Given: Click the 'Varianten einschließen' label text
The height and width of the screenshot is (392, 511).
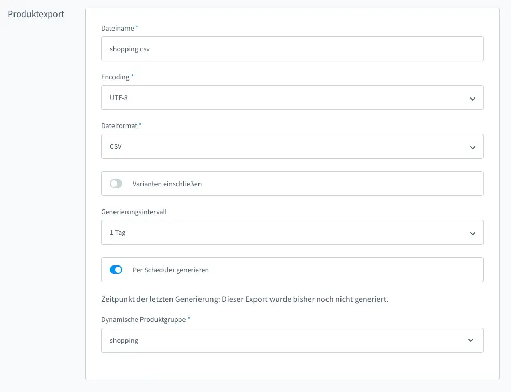Looking at the screenshot, I should point(167,184).
